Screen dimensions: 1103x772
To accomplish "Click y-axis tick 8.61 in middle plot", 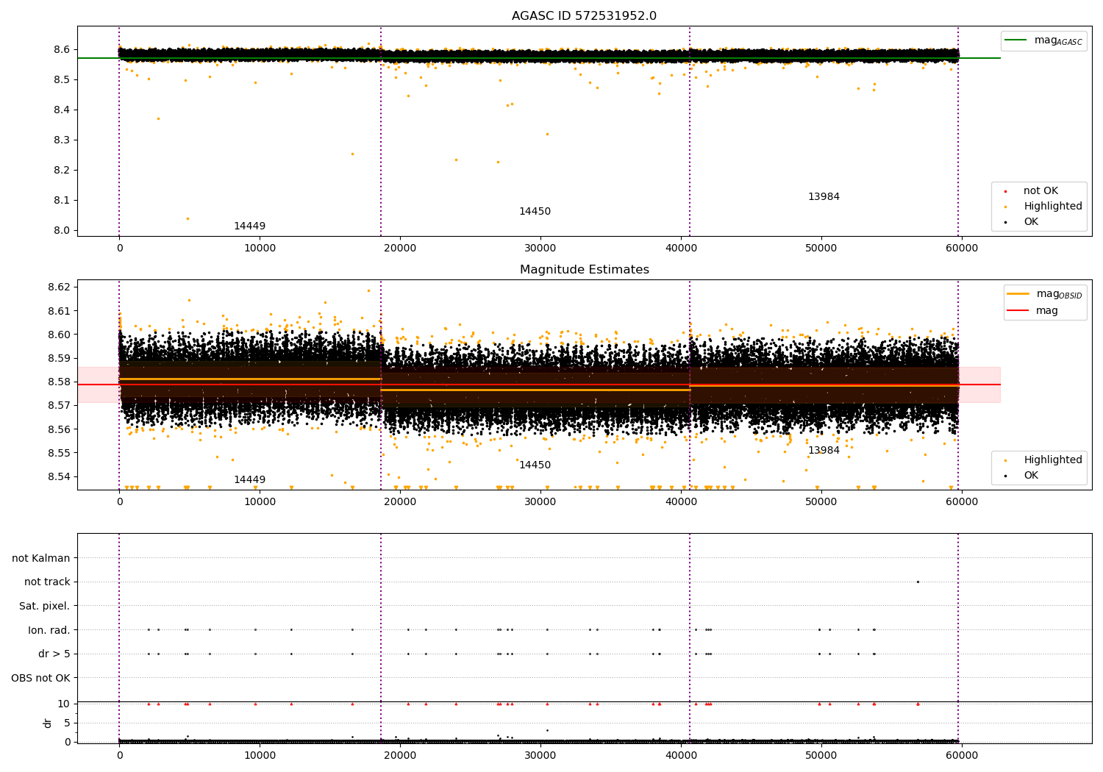I will (x=59, y=311).
